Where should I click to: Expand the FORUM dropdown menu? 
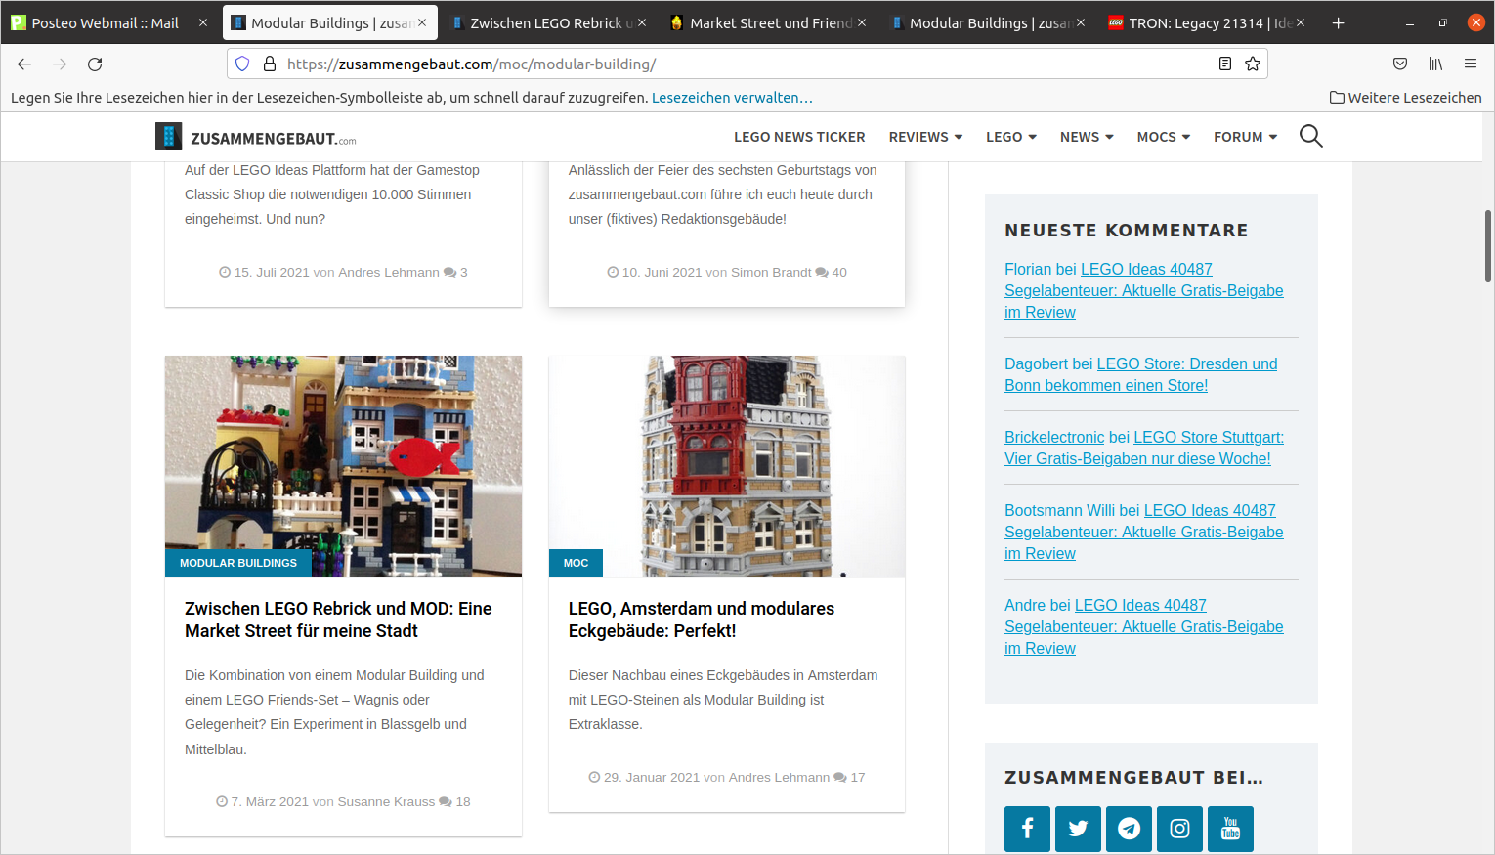[1245, 137]
